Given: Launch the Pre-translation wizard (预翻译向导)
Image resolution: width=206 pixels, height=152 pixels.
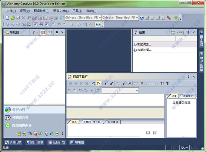Looking at the screenshot, I should (x=35, y=117).
